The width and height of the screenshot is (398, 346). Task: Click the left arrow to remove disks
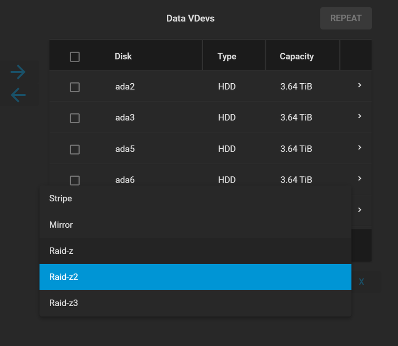(x=18, y=95)
